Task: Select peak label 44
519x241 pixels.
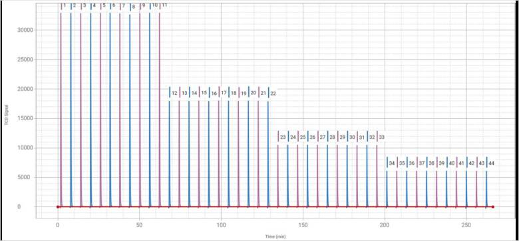Action: [x=492, y=163]
